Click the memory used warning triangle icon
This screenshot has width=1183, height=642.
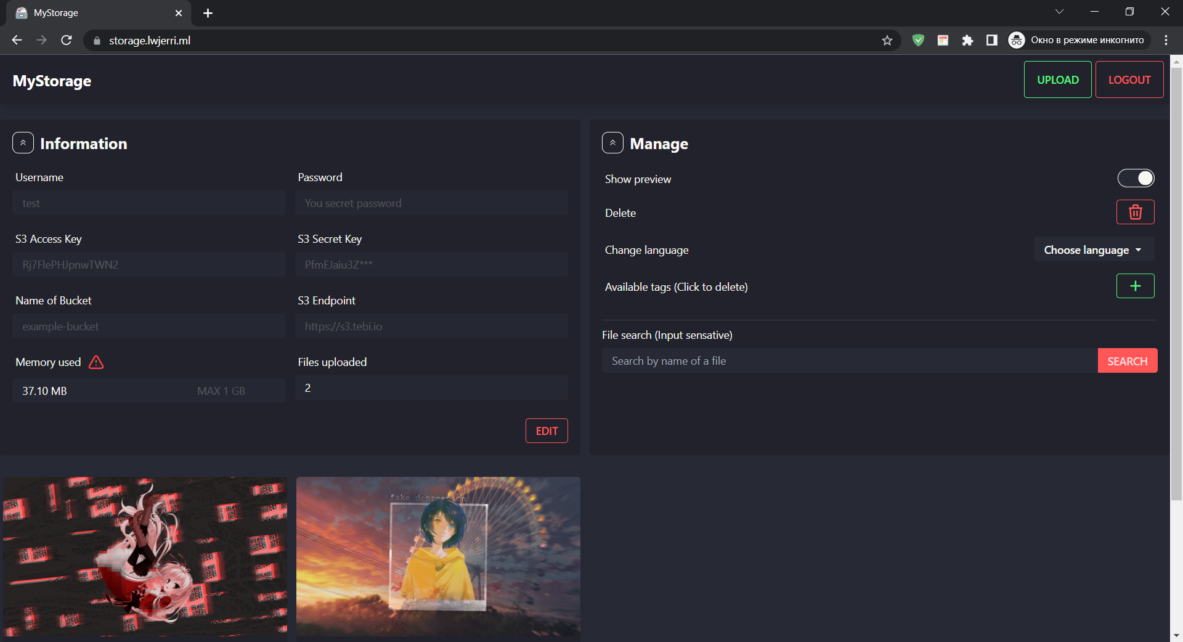96,362
